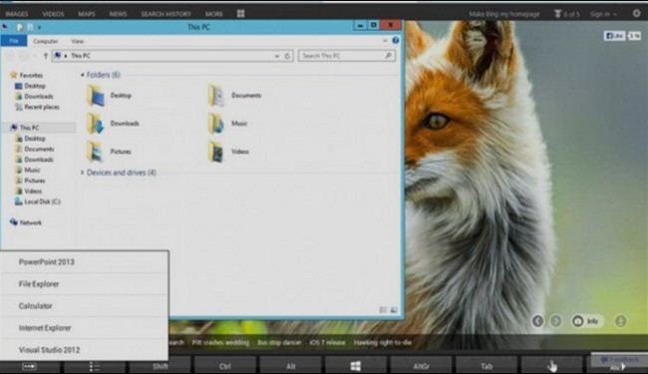Toggle the Shift key in bottom bar

coord(160,366)
